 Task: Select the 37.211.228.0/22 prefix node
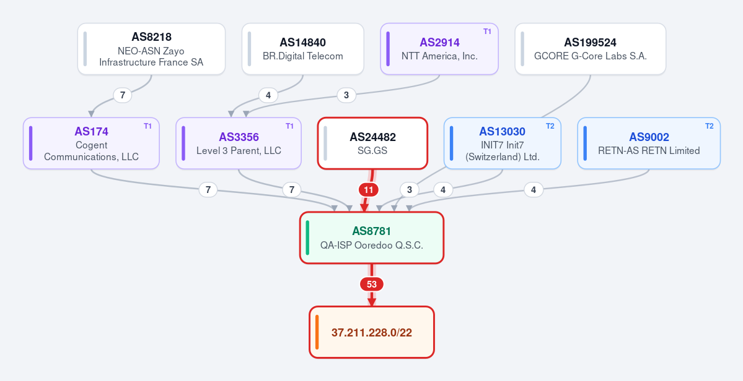[x=372, y=332]
